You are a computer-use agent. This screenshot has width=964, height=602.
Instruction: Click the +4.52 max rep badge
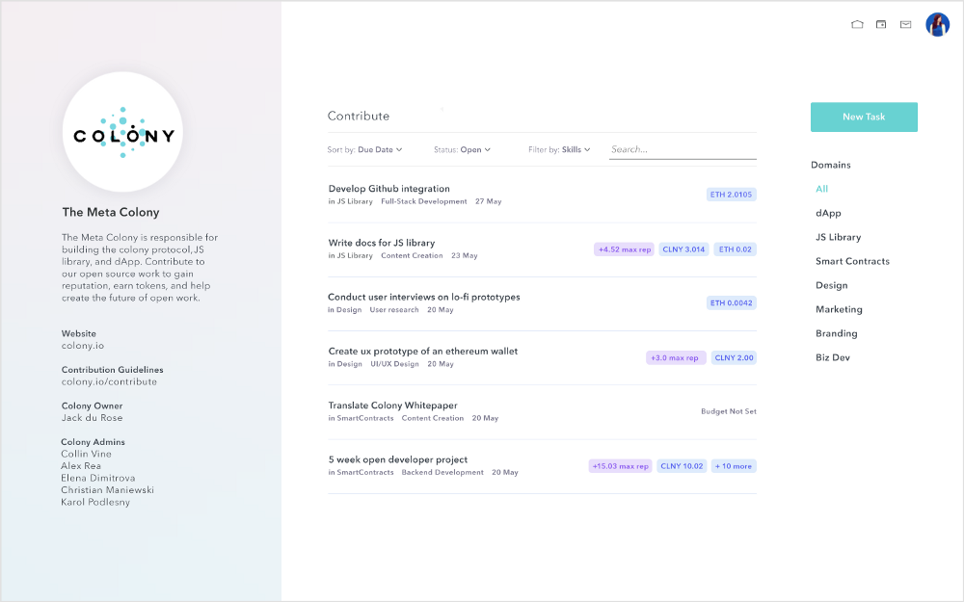point(624,249)
